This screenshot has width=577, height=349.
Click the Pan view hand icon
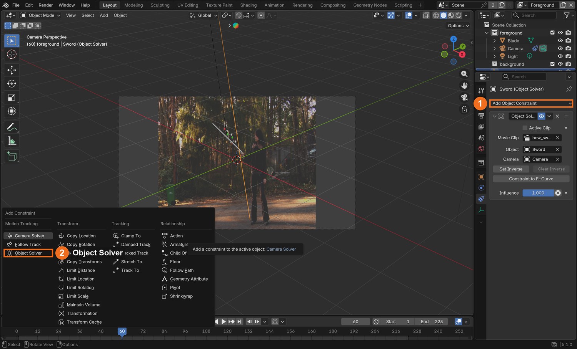tap(464, 85)
